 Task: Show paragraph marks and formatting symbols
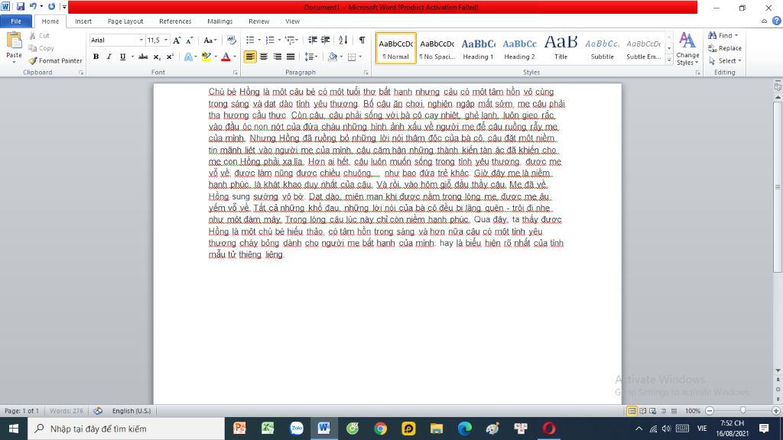(x=362, y=40)
